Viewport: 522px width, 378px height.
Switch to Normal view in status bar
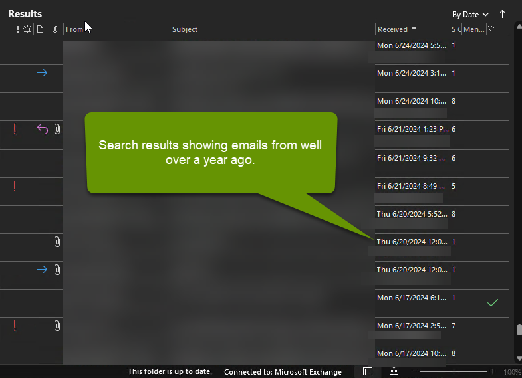tap(368, 371)
